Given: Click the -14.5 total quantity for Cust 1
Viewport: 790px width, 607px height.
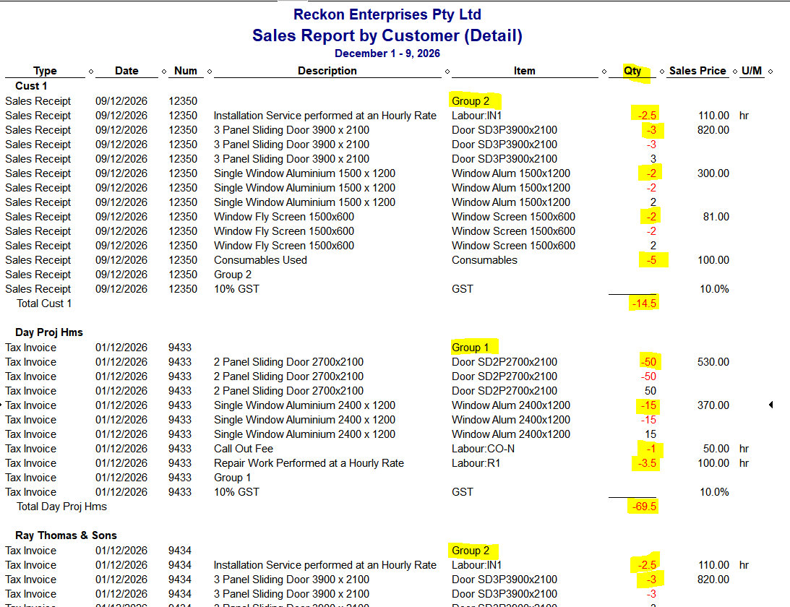Looking at the screenshot, I should tap(644, 303).
